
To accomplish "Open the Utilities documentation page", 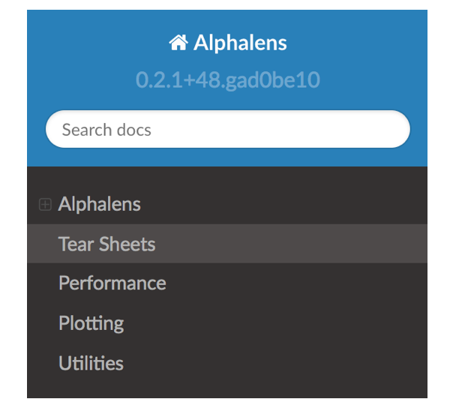I will pos(91,364).
